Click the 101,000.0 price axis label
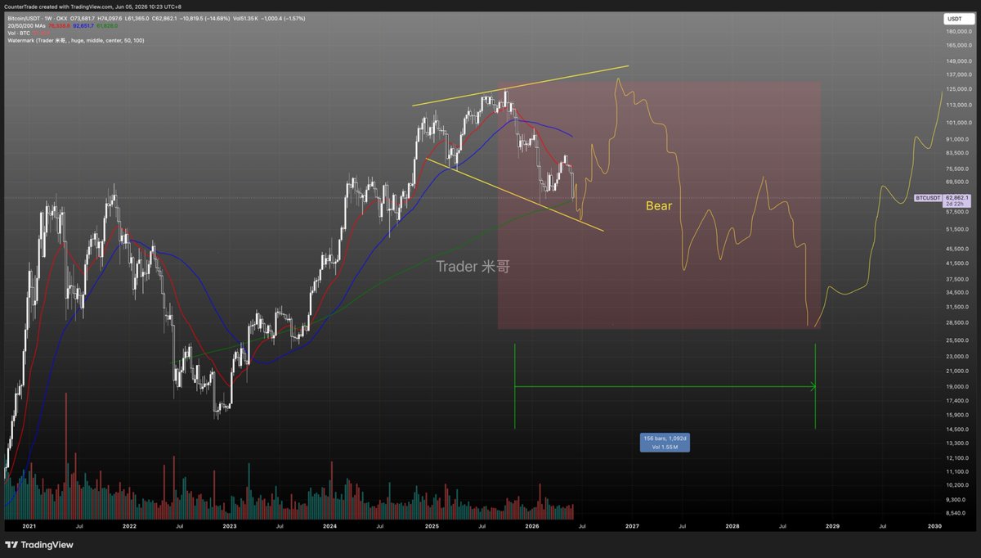981x558 pixels. click(x=958, y=123)
